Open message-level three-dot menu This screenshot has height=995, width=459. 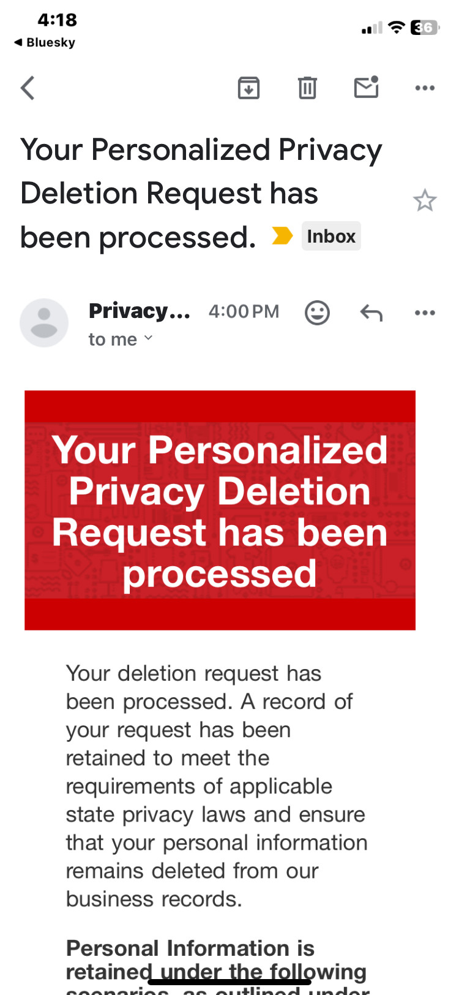tap(425, 312)
